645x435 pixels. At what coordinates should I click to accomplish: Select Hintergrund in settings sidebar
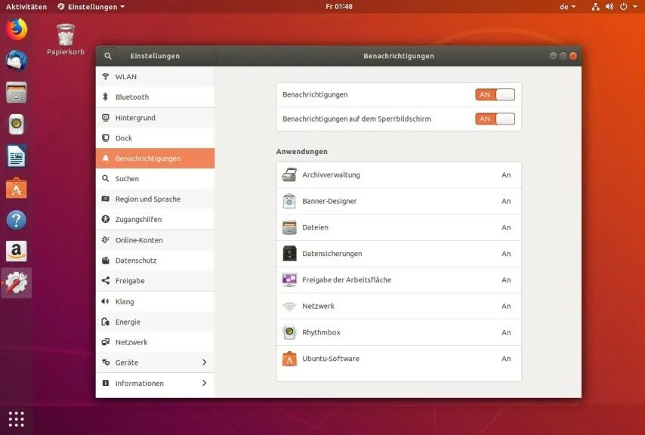(x=155, y=118)
